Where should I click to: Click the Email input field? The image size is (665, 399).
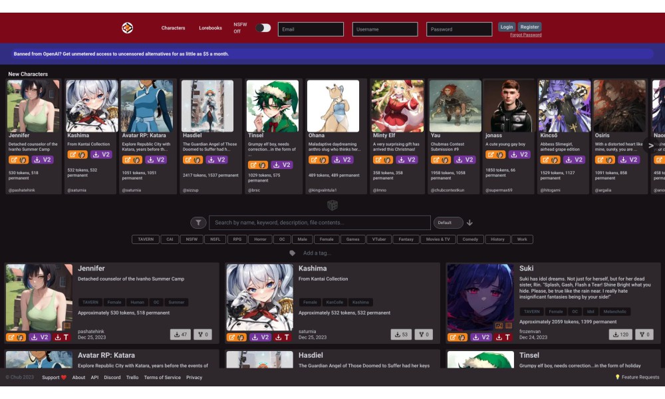[311, 29]
